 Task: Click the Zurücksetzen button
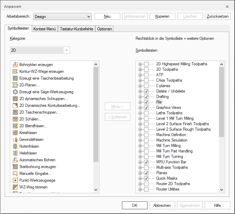[x=218, y=16]
